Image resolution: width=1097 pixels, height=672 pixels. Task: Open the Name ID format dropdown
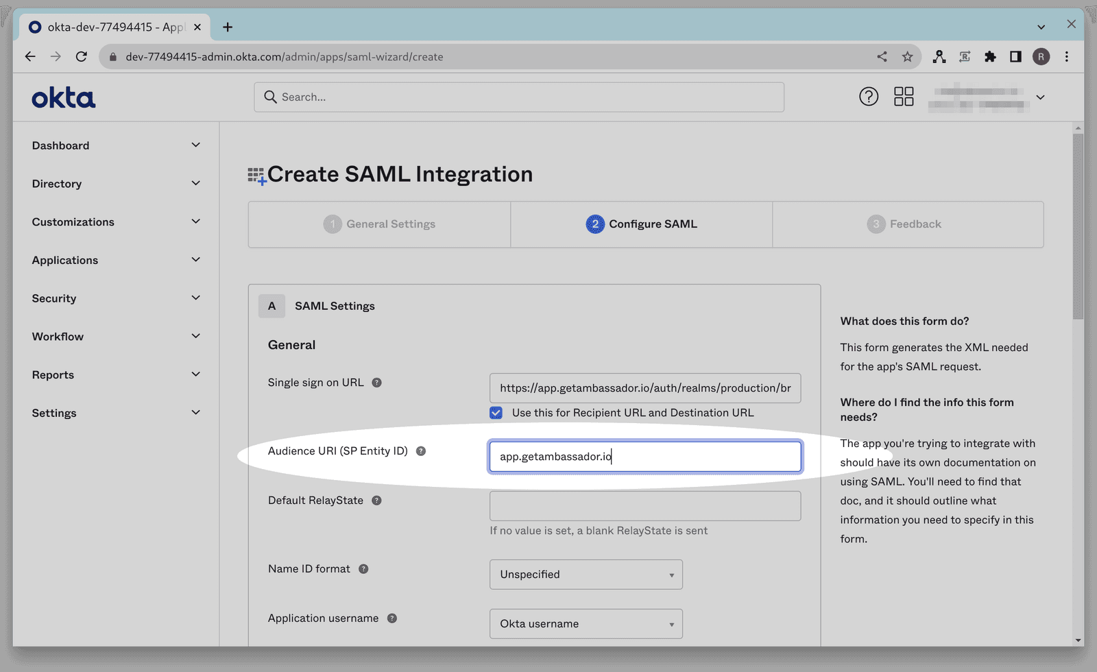pos(586,575)
